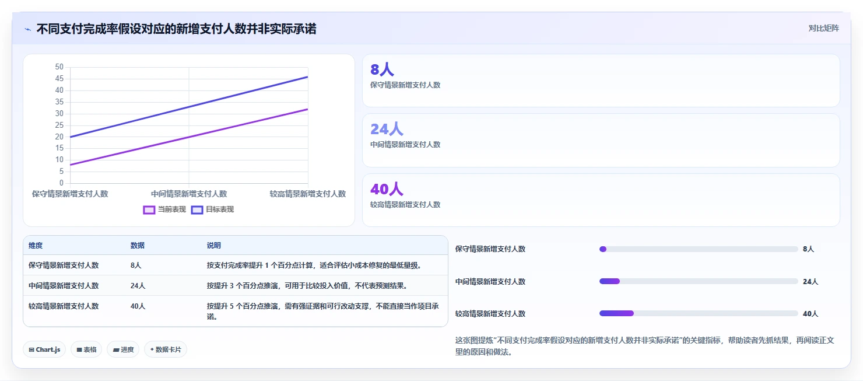Select the 进度 tag chip
863x381 pixels.
123,349
